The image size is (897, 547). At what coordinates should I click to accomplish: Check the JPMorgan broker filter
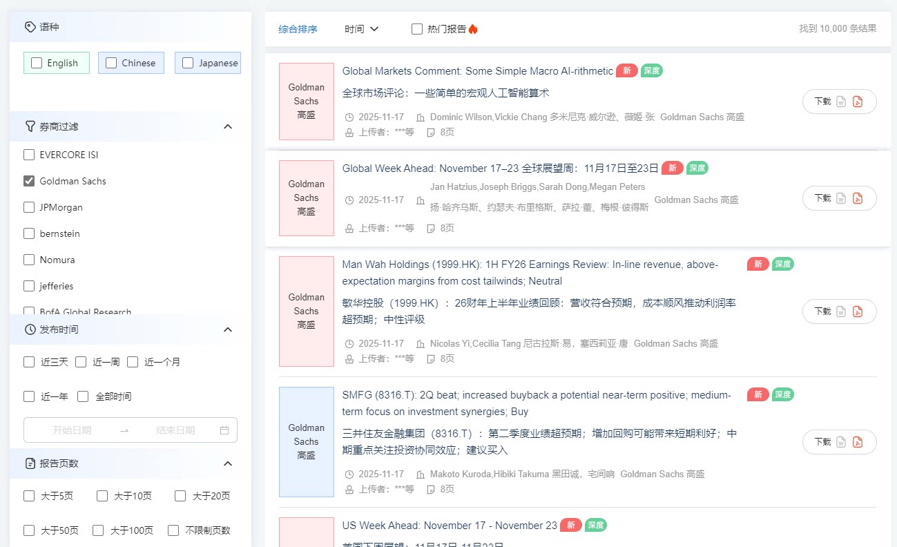(x=29, y=207)
